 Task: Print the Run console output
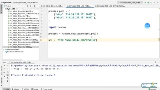tap(8, 78)
